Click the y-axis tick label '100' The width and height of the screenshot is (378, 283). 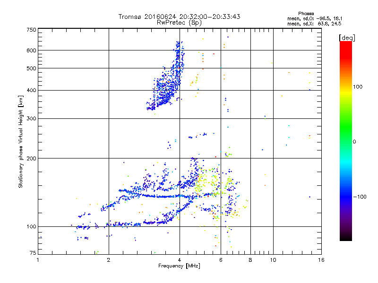pos(31,227)
